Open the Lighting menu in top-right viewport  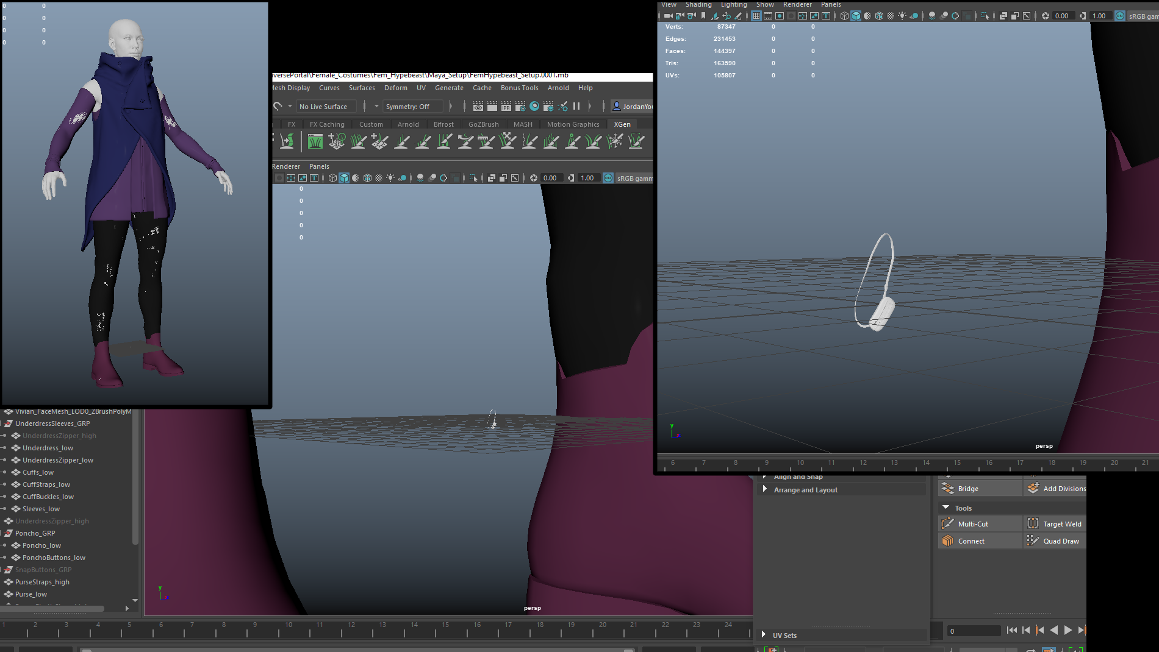[x=734, y=4]
